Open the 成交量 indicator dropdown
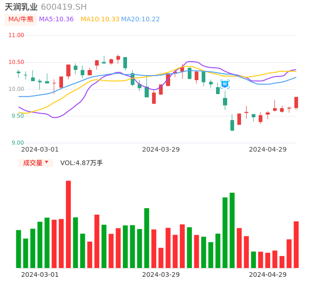318x281 pixels. (36, 163)
